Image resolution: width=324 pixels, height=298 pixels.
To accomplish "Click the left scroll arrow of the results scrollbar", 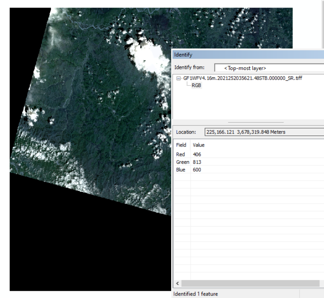I will (177, 284).
